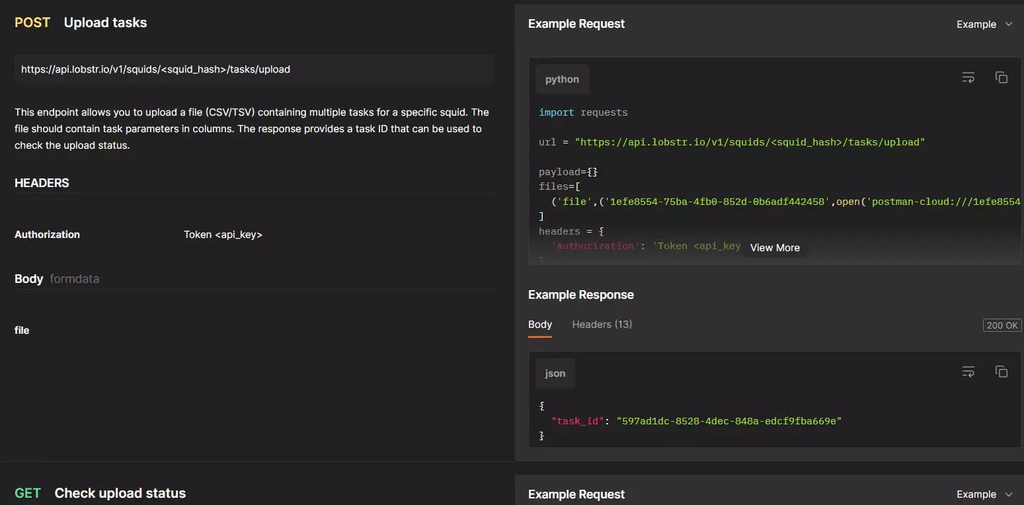Click the Token <api_key> header value
The width and height of the screenshot is (1024, 505).
click(x=223, y=235)
